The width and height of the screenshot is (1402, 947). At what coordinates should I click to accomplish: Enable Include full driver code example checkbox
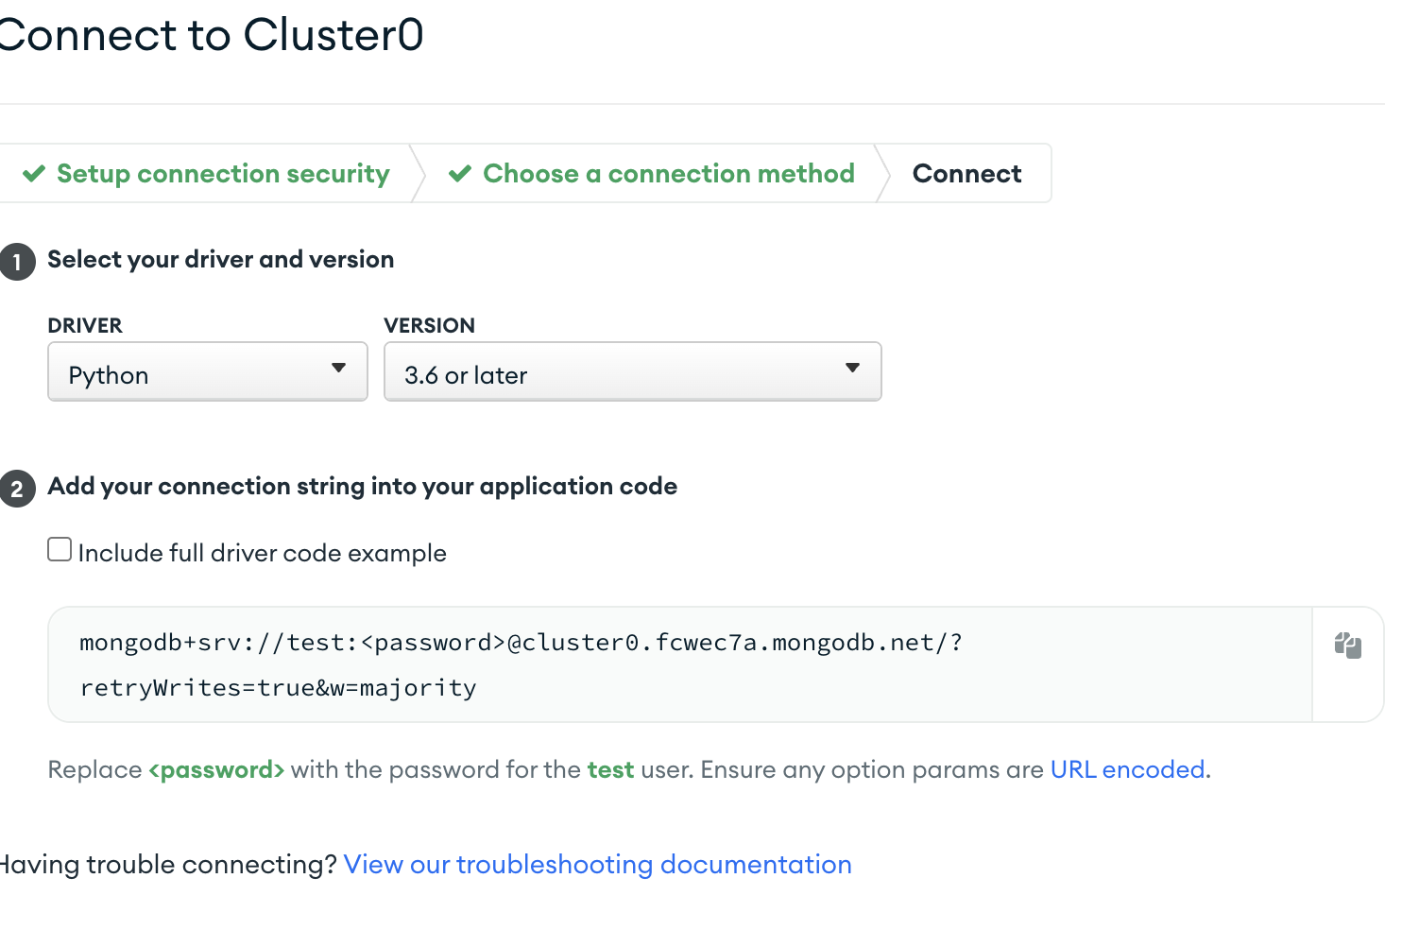coord(60,549)
